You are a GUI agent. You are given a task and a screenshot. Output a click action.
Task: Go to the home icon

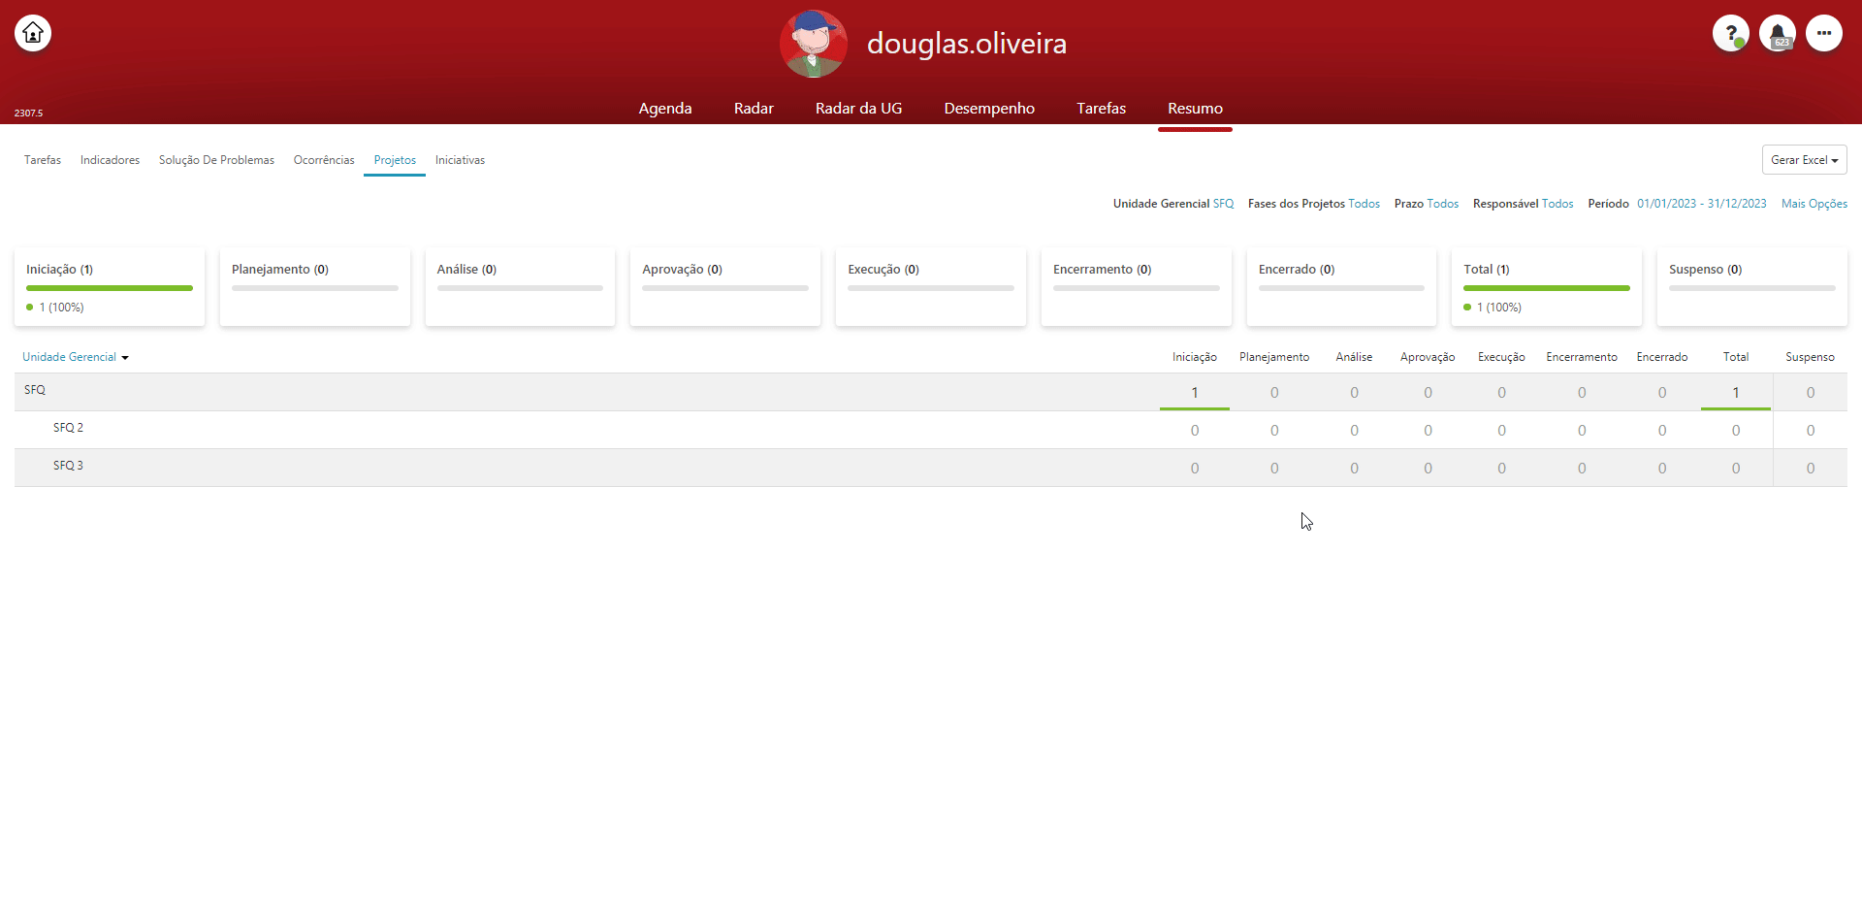[33, 33]
